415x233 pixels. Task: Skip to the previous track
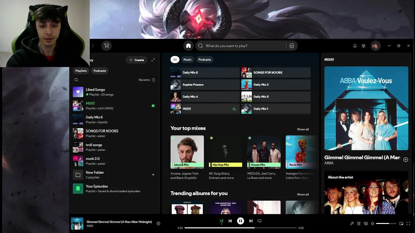click(x=230, y=221)
